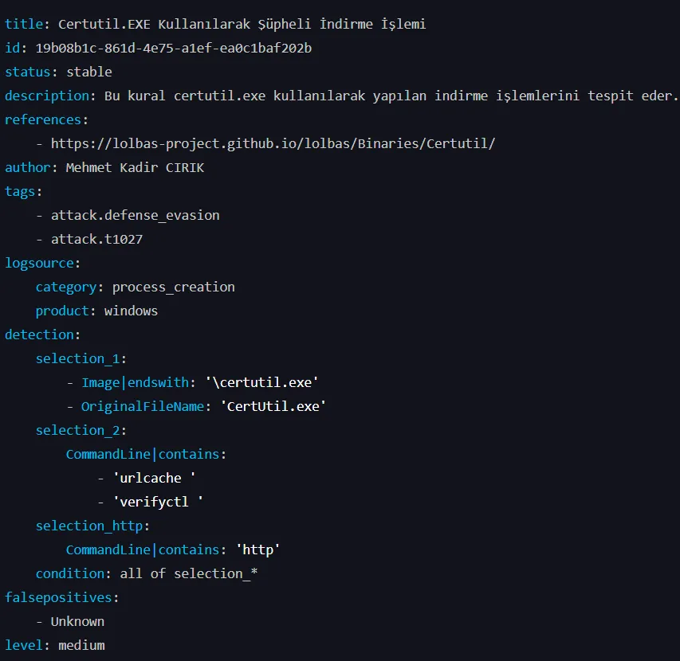The height and width of the screenshot is (661, 680).
Task: Click the condition value all of selection_*
Action: (x=189, y=574)
